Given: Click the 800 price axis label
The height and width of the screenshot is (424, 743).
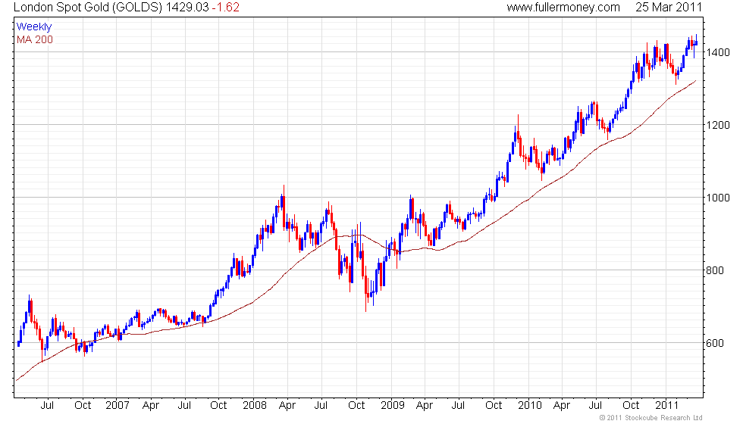Looking at the screenshot, I should pos(715,271).
